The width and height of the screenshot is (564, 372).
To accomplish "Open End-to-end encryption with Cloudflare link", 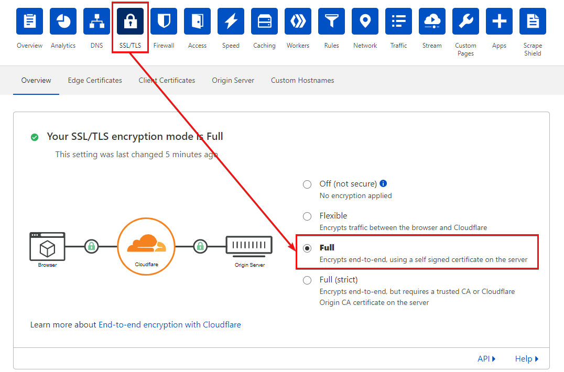I will [170, 324].
